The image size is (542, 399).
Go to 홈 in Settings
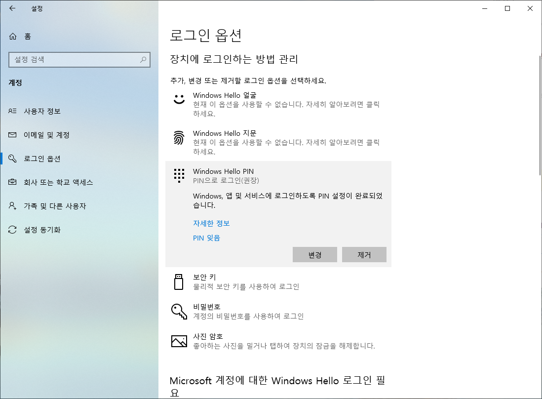coord(79,37)
